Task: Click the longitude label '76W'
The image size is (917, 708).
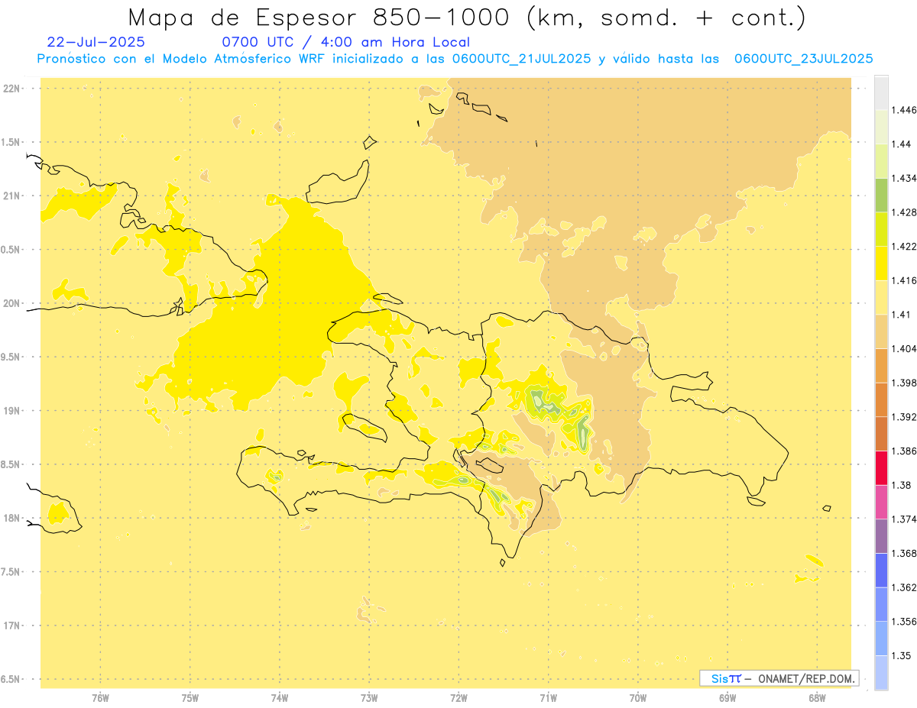Action: tap(100, 698)
